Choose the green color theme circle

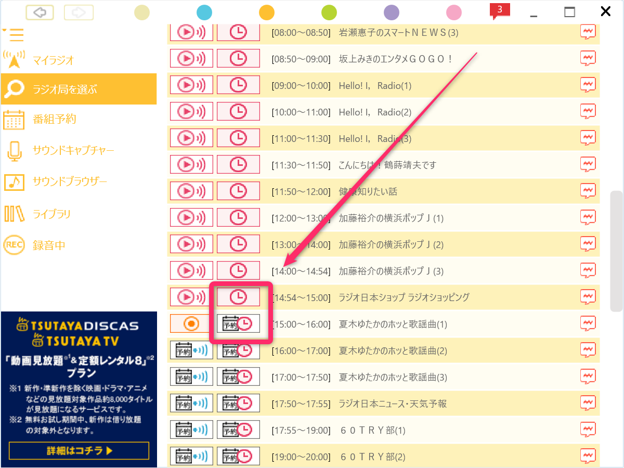tap(329, 12)
